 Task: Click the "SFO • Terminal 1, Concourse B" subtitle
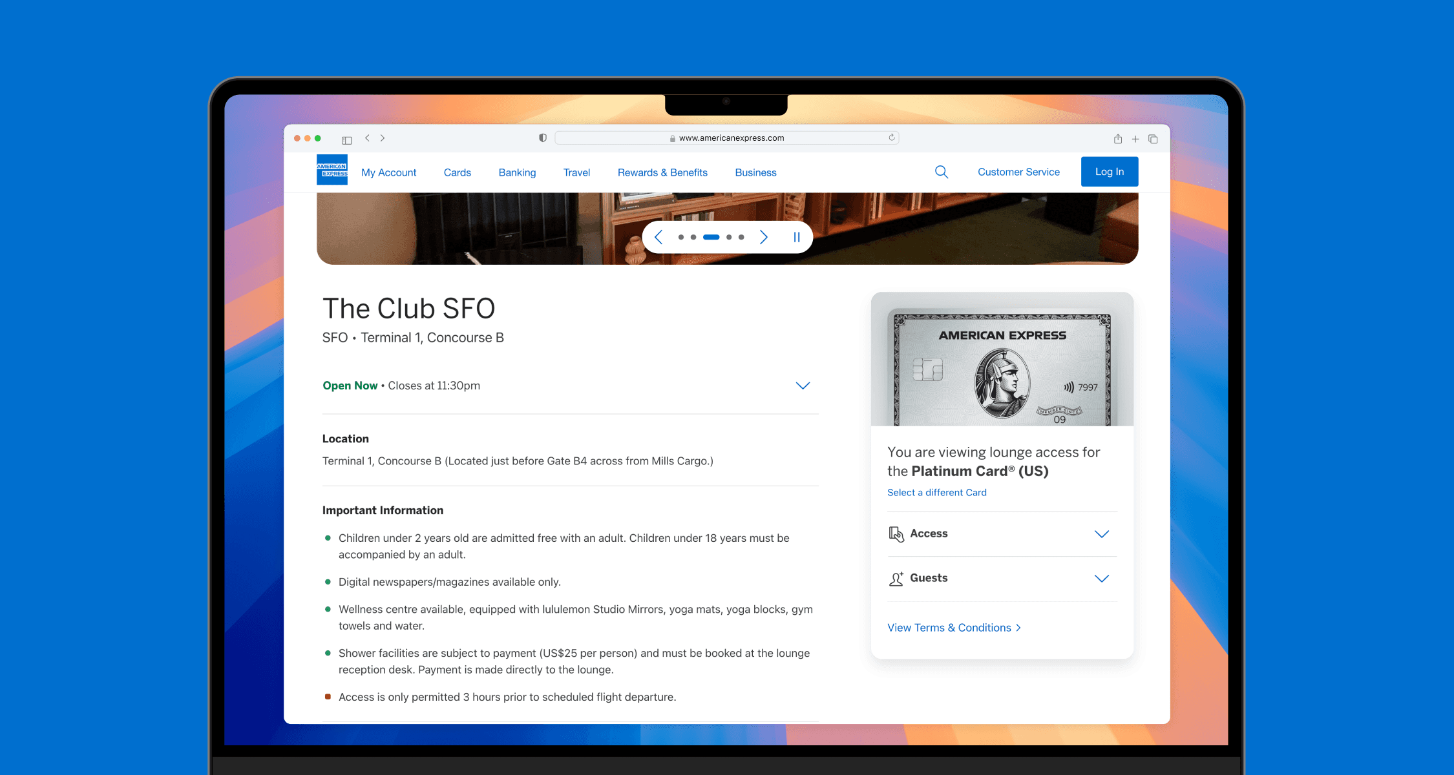click(x=413, y=338)
